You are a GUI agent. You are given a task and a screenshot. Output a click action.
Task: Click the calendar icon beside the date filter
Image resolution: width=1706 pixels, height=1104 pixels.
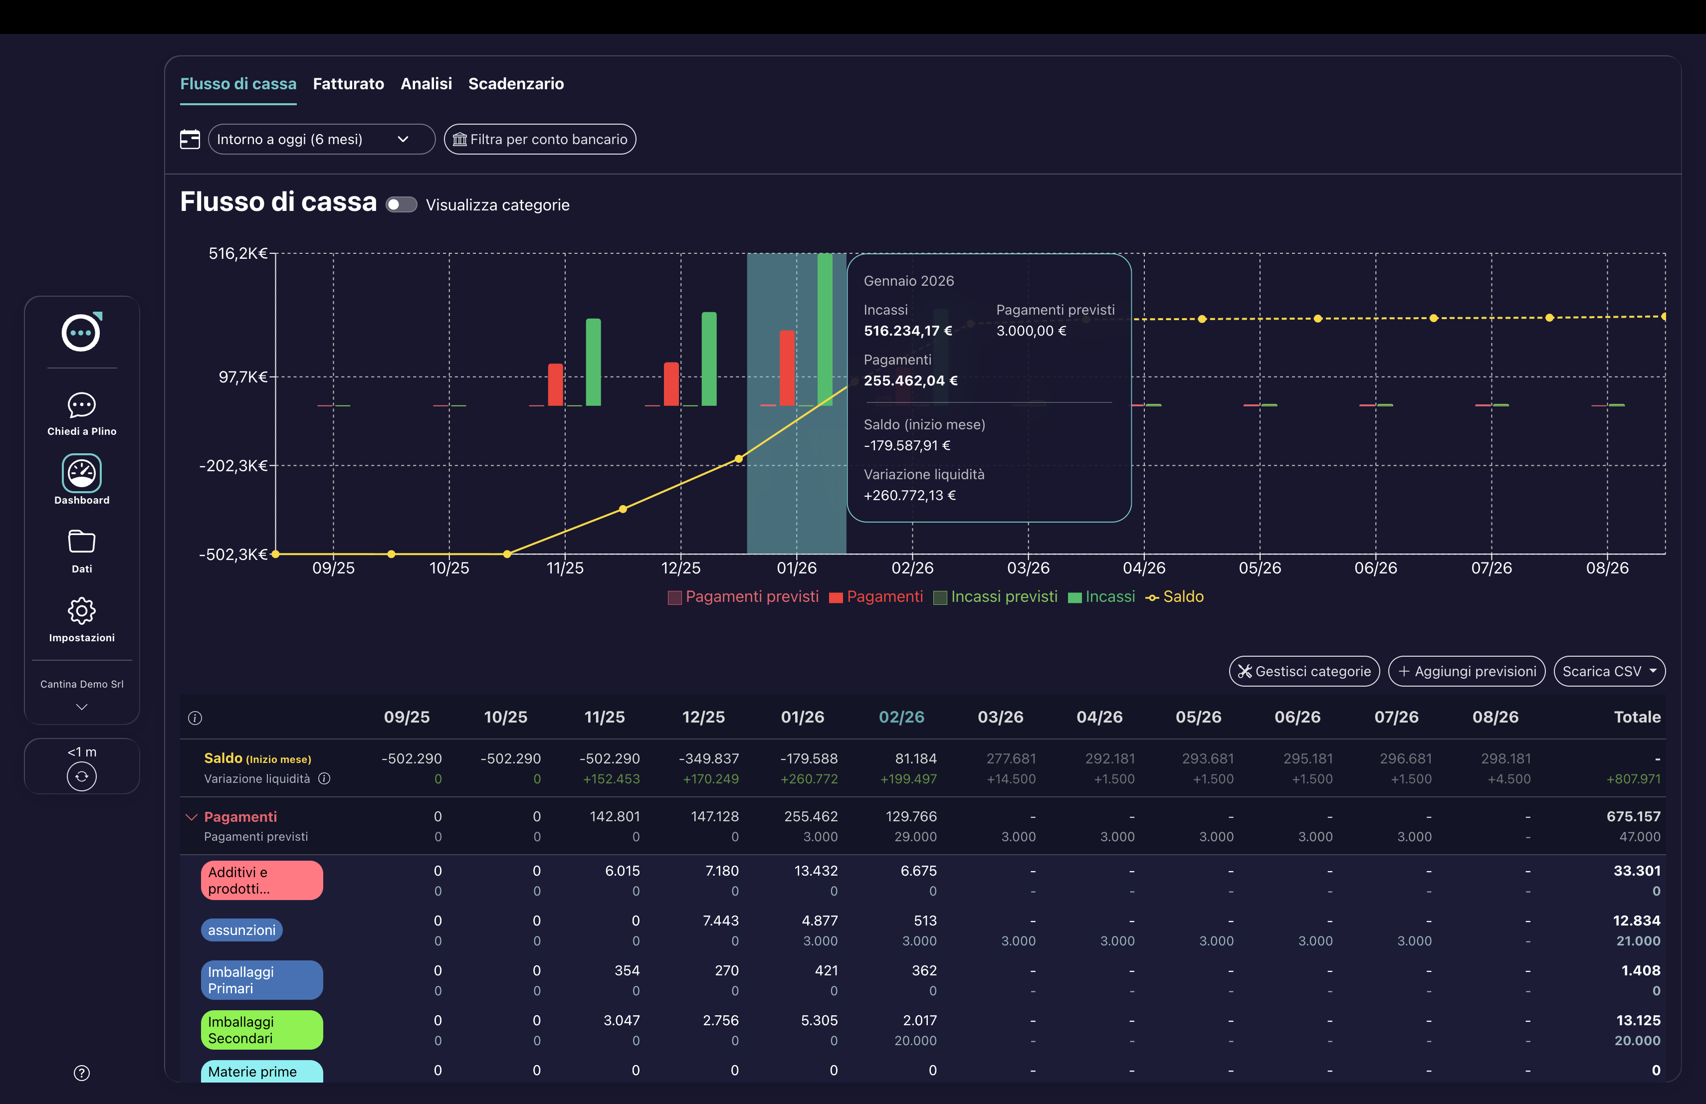[x=189, y=139]
